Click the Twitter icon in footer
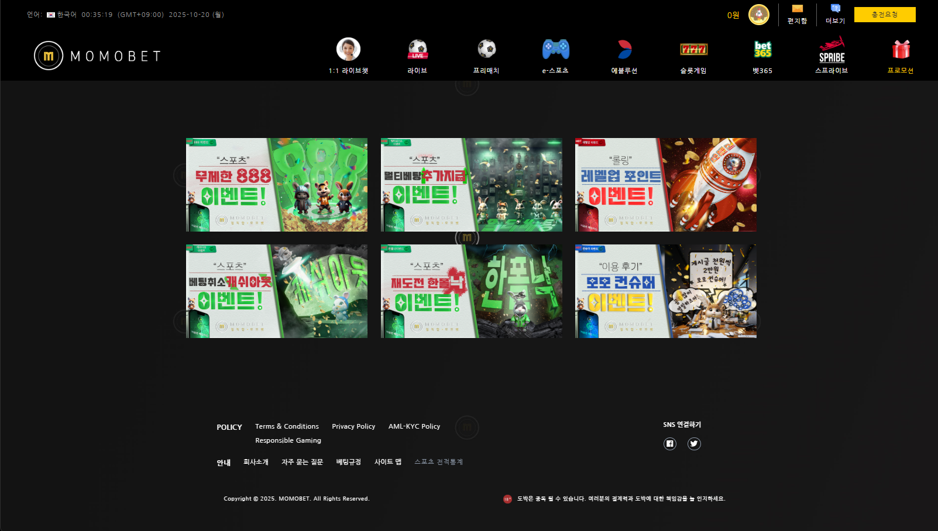Viewport: 938px width, 531px height. click(694, 444)
